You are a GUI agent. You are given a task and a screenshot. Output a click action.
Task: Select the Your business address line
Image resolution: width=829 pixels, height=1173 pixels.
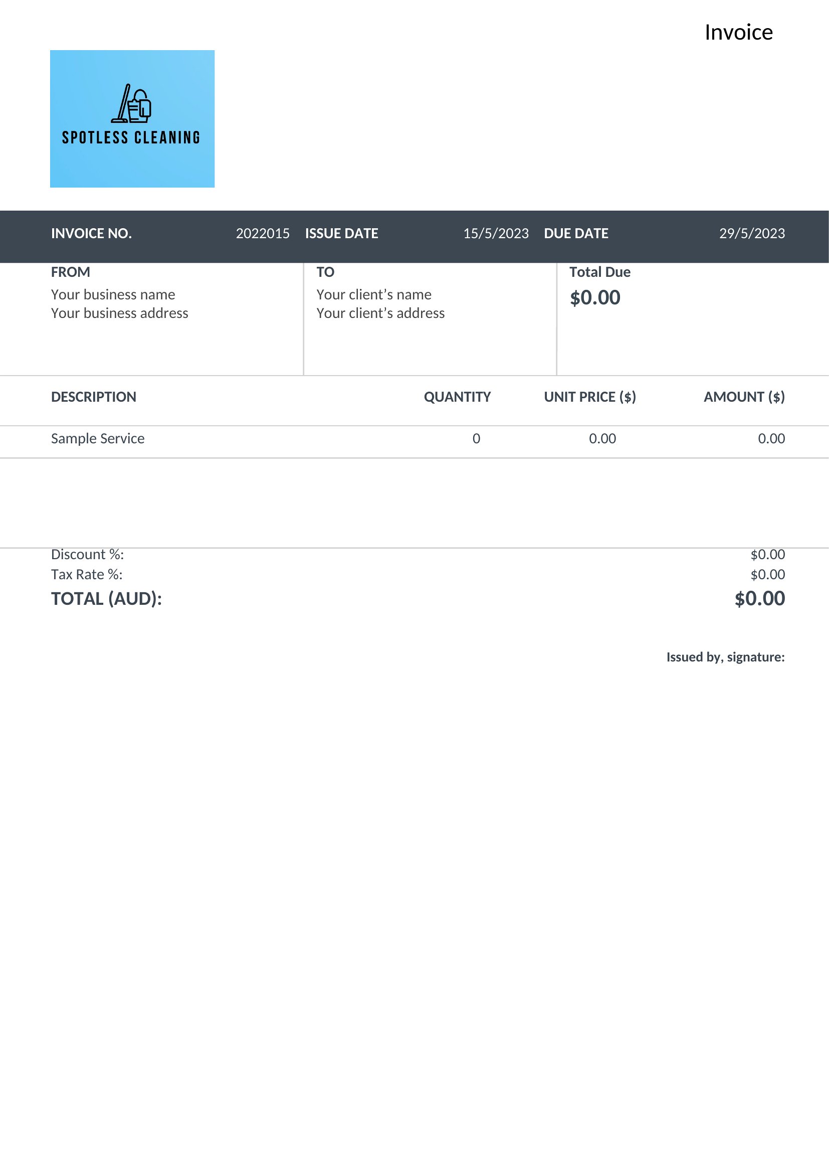pyautogui.click(x=119, y=313)
